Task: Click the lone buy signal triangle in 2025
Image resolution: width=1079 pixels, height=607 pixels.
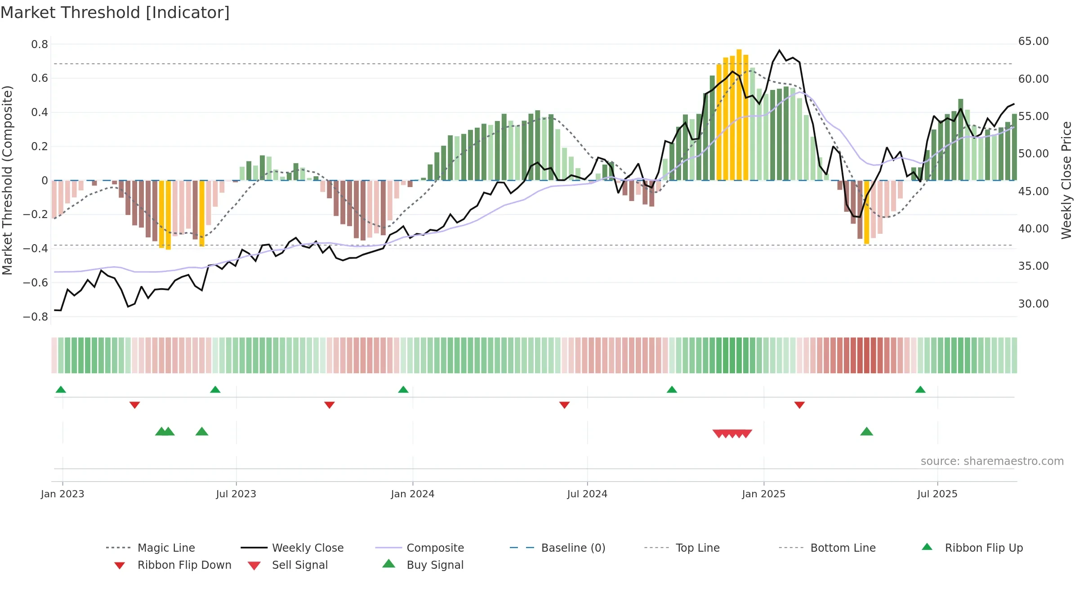Action: (866, 432)
